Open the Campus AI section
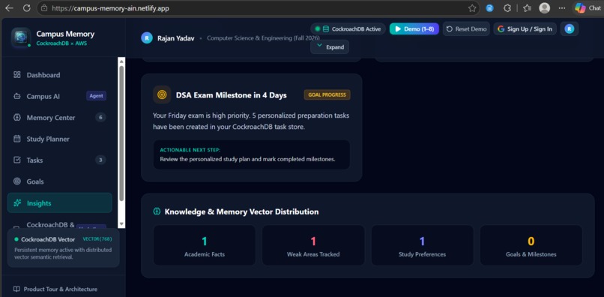 pyautogui.click(x=60, y=97)
